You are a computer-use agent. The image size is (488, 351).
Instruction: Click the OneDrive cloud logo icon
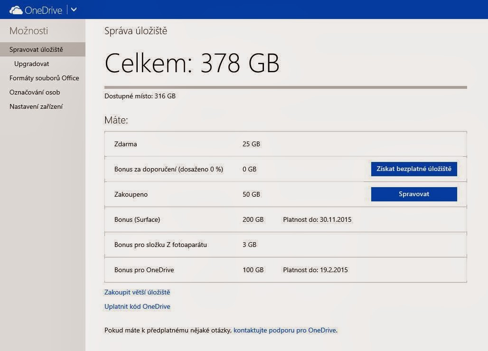[x=16, y=10]
